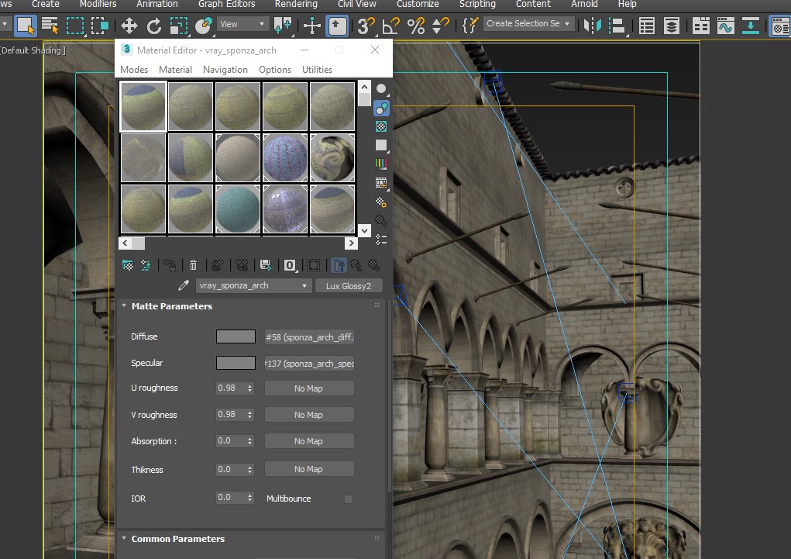Click the Video Color Check icon
Image resolution: width=791 pixels, height=559 pixels.
click(x=381, y=164)
